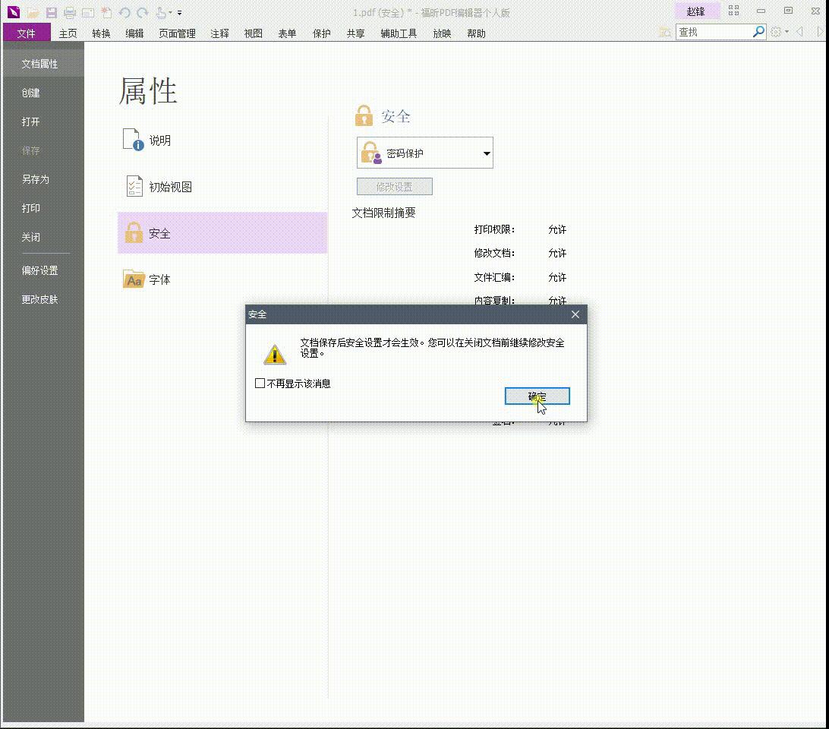This screenshot has width=829, height=729.
Task: Open the 文件 menu tab
Action: (x=27, y=33)
